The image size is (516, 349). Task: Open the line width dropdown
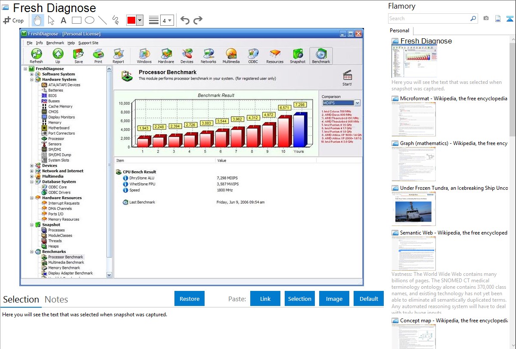coord(167,20)
